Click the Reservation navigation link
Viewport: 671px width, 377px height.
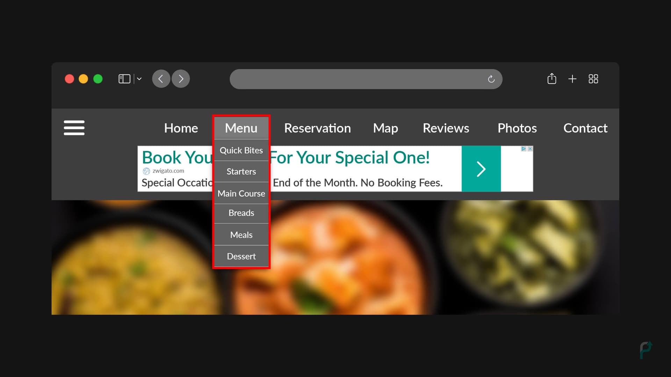[317, 127]
